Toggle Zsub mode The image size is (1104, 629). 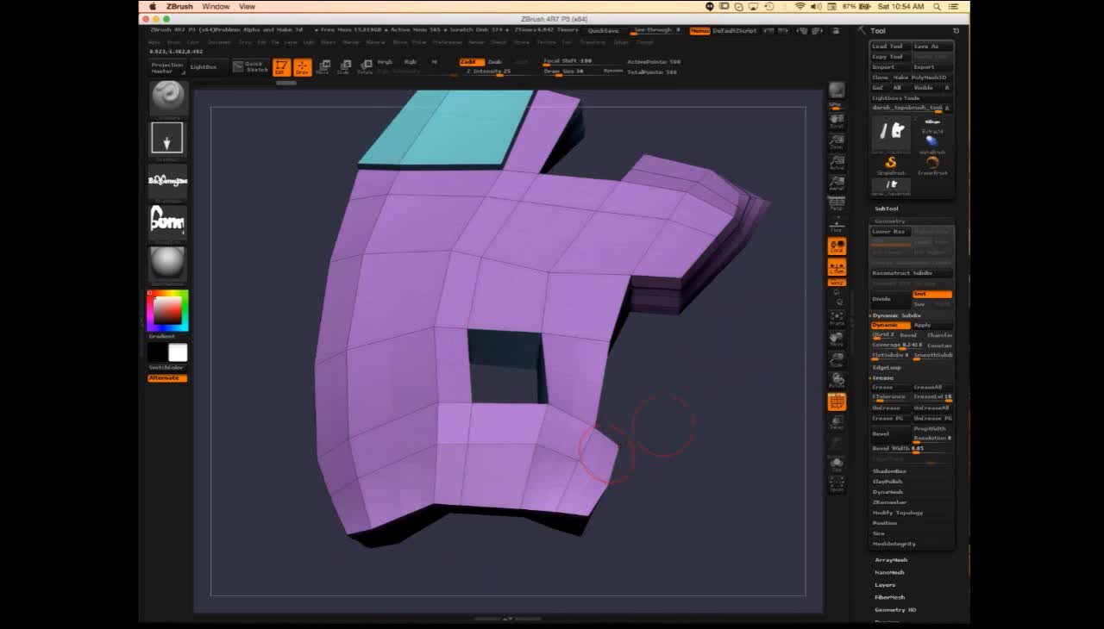(x=495, y=62)
